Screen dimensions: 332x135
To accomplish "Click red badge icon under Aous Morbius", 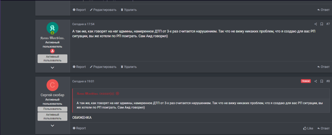I will [x=52, y=51].
